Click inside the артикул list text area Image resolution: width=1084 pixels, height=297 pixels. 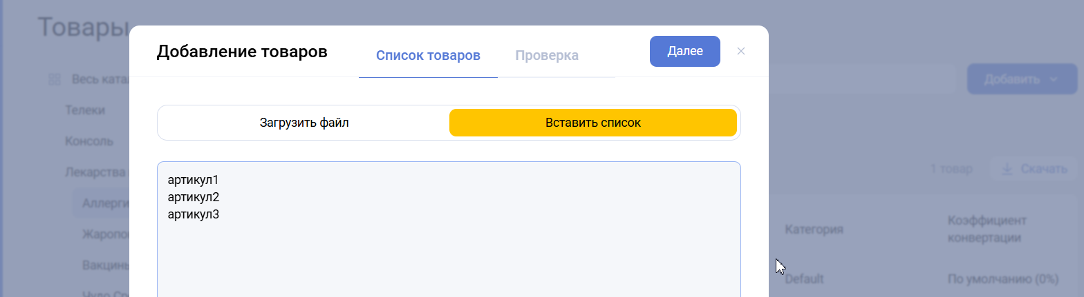point(449,248)
